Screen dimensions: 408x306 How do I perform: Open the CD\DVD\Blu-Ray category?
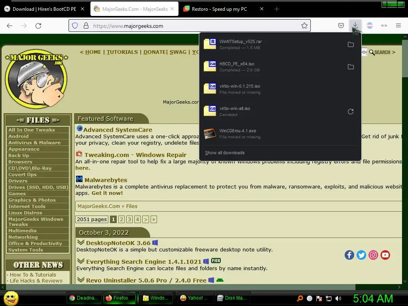(x=30, y=168)
